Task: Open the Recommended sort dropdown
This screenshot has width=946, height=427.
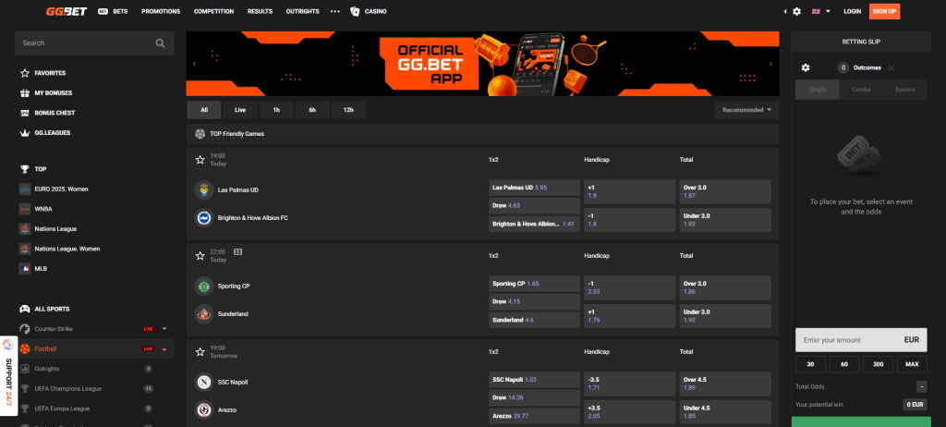Action: (x=746, y=110)
